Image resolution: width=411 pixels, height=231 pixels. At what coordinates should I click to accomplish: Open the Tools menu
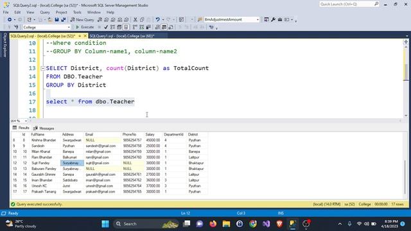pyautogui.click(x=77, y=12)
